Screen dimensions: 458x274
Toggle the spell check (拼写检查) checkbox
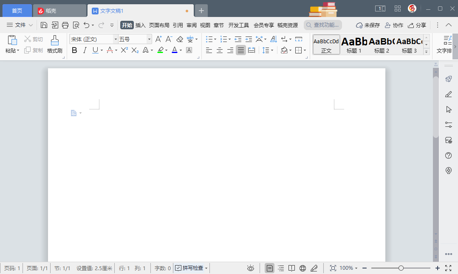coord(178,268)
